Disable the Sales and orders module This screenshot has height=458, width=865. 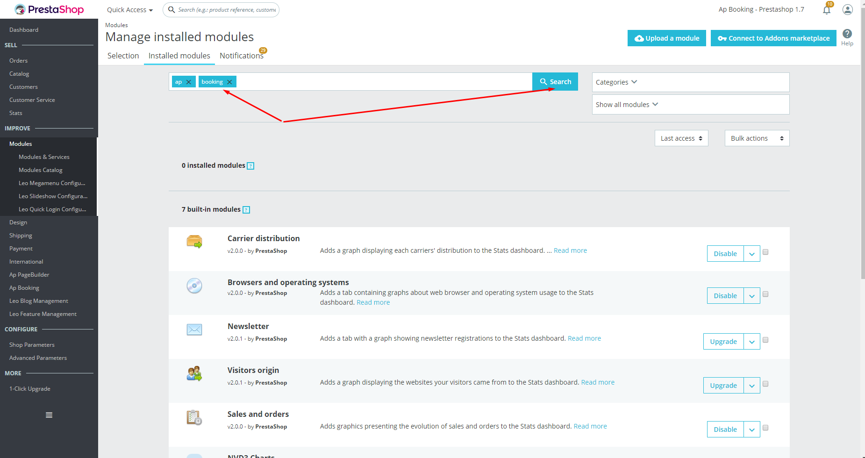click(725, 429)
